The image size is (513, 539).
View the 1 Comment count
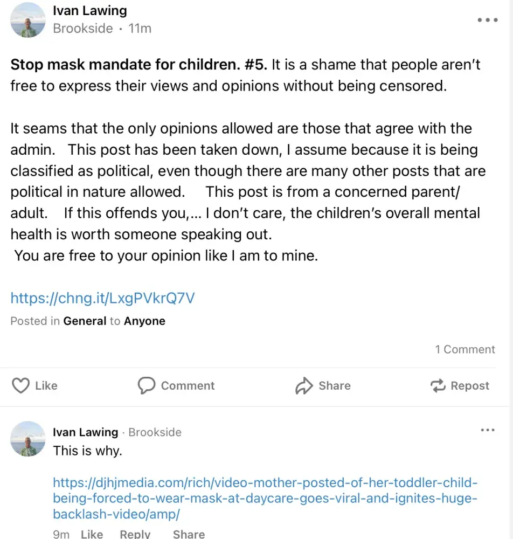[x=465, y=349]
